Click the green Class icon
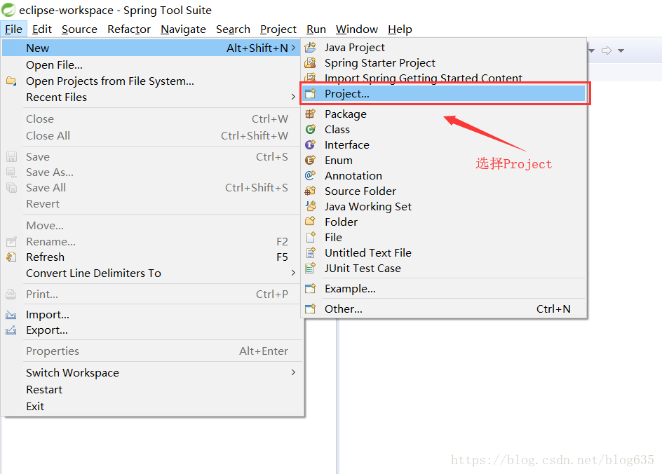 [310, 130]
